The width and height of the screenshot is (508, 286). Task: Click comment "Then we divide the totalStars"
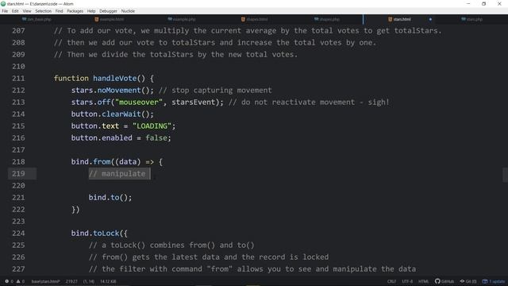124,55
